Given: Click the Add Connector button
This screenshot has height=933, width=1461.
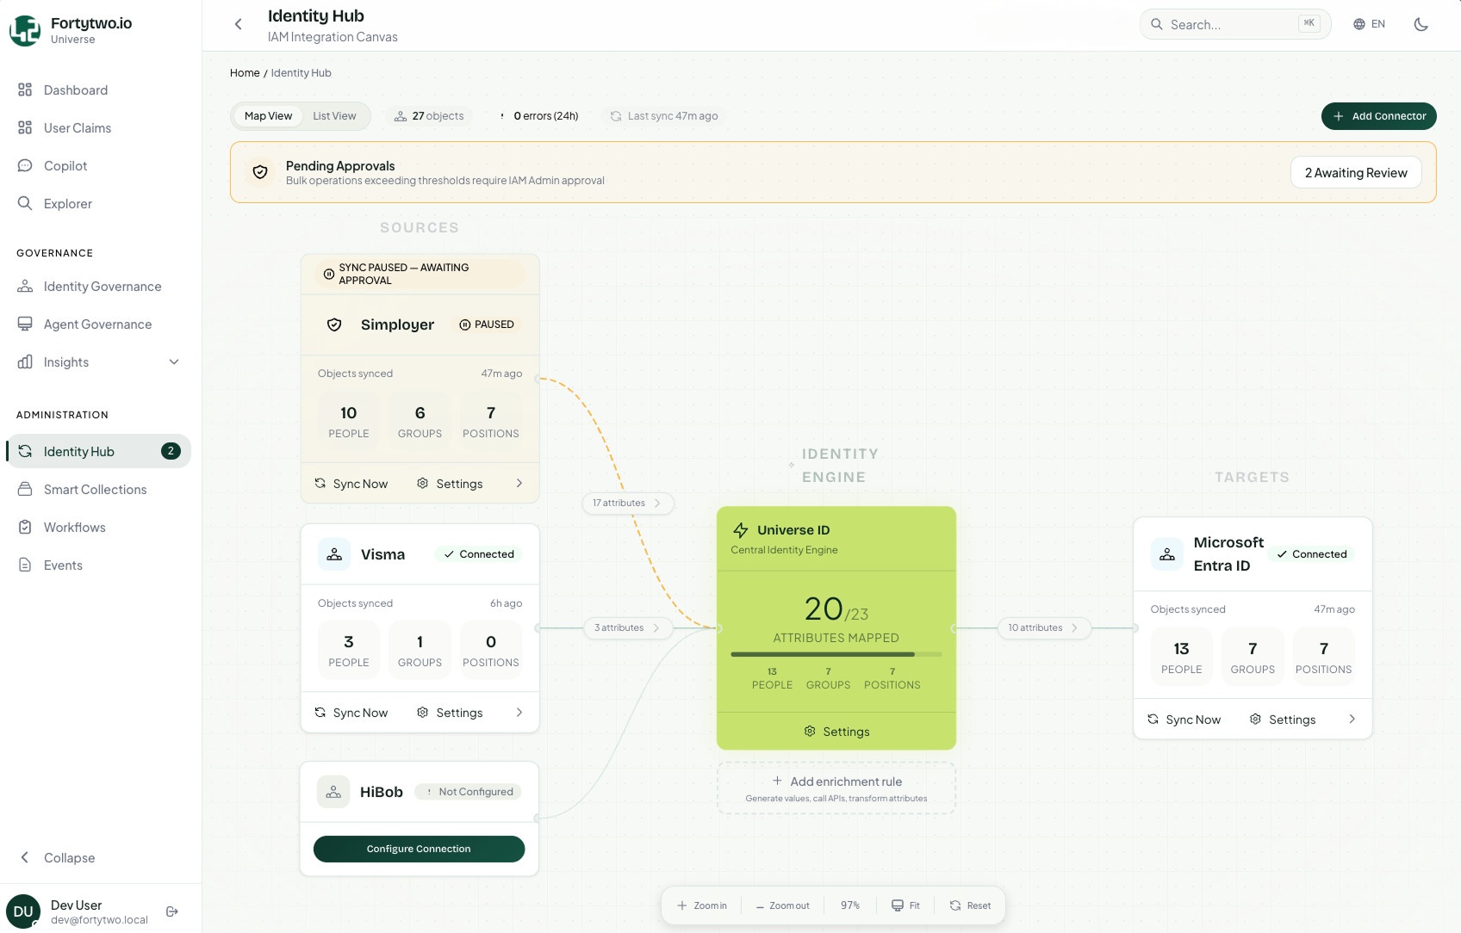Looking at the screenshot, I should (1378, 115).
